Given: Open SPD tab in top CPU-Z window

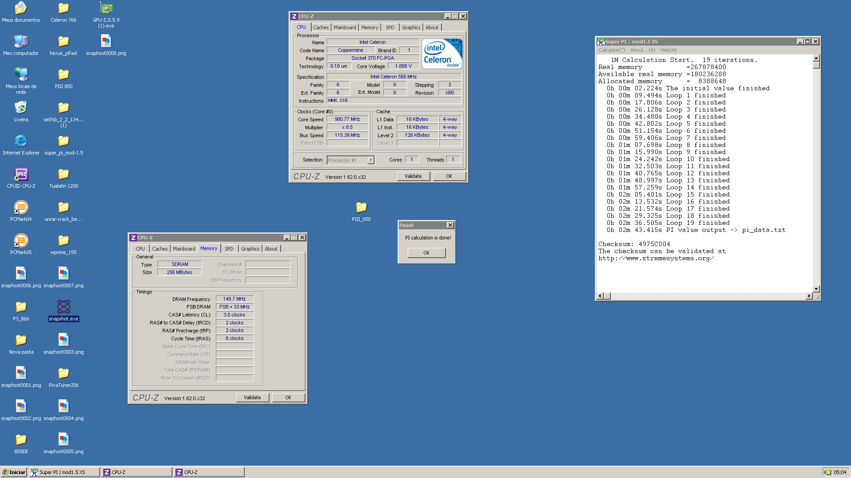Looking at the screenshot, I should click(x=390, y=27).
